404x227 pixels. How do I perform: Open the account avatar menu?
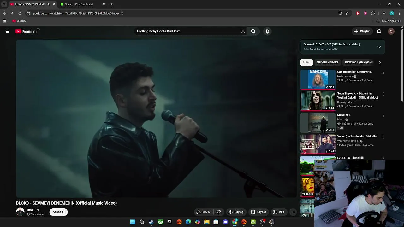[x=391, y=31]
